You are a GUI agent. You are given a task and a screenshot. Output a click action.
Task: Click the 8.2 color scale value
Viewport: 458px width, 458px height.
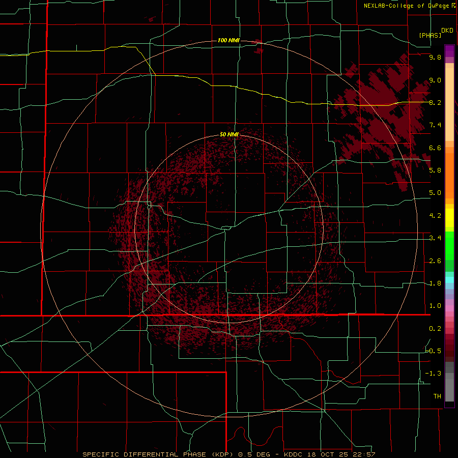pyautogui.click(x=435, y=102)
